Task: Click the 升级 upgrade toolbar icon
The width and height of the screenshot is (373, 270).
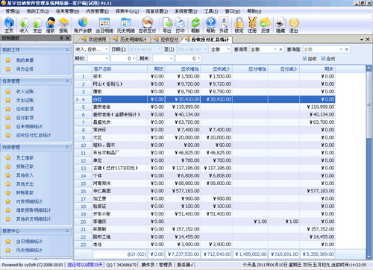Action: point(224,25)
